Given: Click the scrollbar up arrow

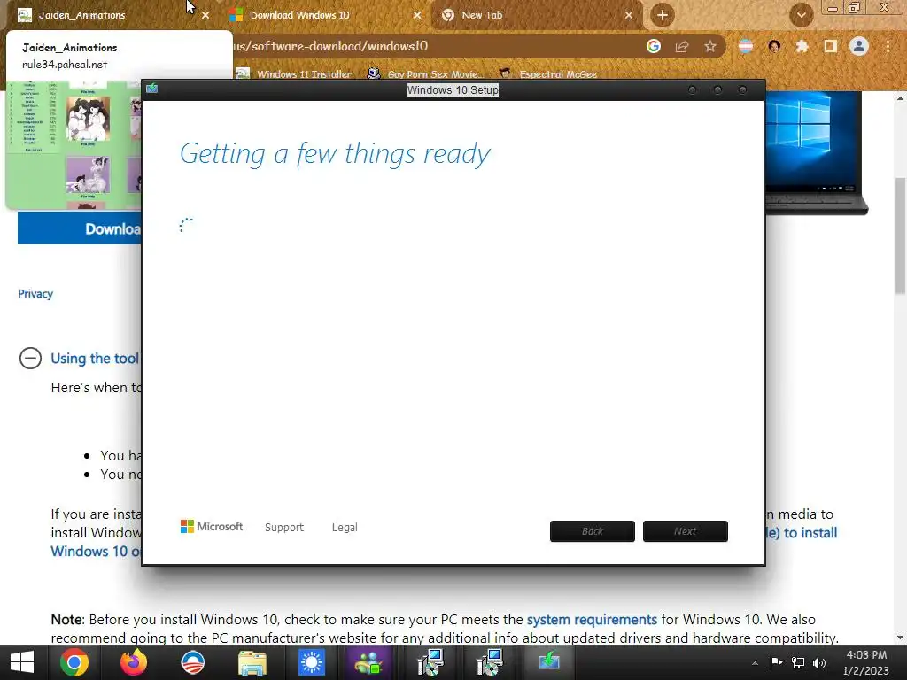Looking at the screenshot, I should click(x=900, y=98).
